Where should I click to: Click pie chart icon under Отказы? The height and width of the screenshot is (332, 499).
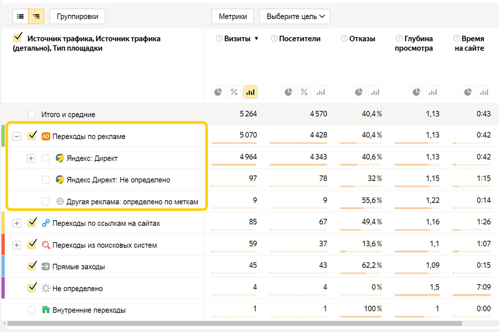359,92
